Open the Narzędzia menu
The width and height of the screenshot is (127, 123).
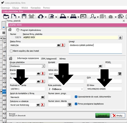coord(35,8)
